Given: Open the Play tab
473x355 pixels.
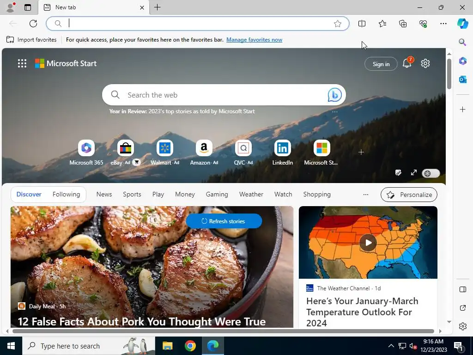Looking at the screenshot, I should click(x=158, y=195).
